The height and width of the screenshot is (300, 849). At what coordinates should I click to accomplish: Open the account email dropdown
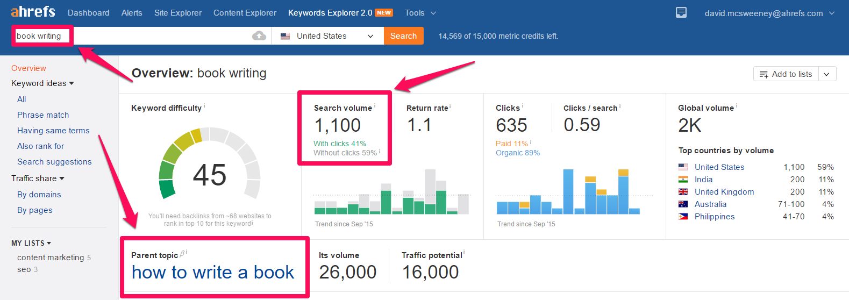click(x=769, y=13)
